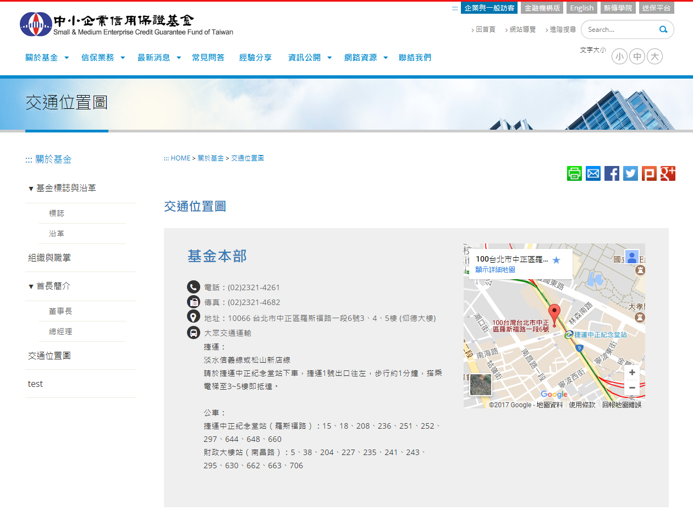Save map location with star icon

[556, 260]
